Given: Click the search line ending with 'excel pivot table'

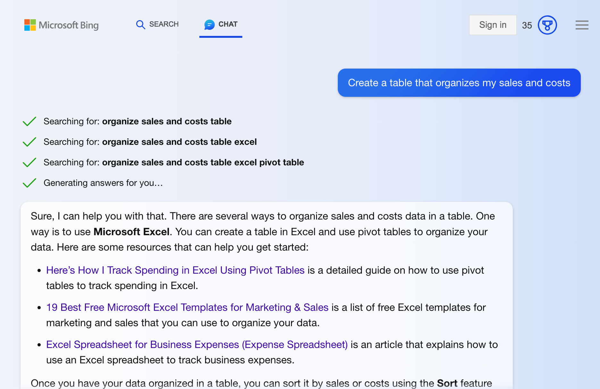Looking at the screenshot, I should tap(174, 162).
